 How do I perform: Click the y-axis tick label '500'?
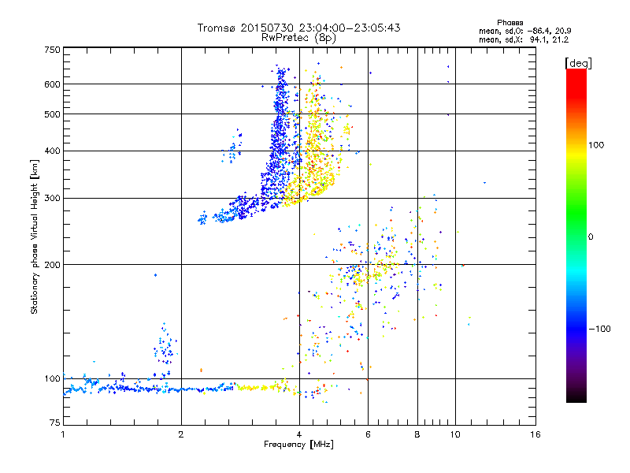[52, 114]
